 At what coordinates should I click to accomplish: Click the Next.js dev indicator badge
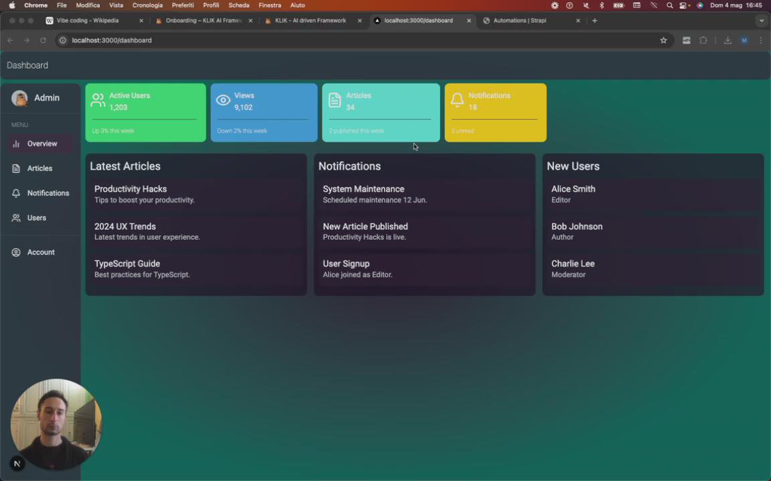click(17, 464)
